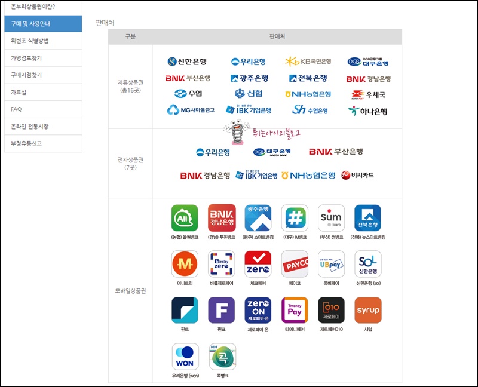Click the 신협 logo
This screenshot has width=478, height=387.
point(248,94)
